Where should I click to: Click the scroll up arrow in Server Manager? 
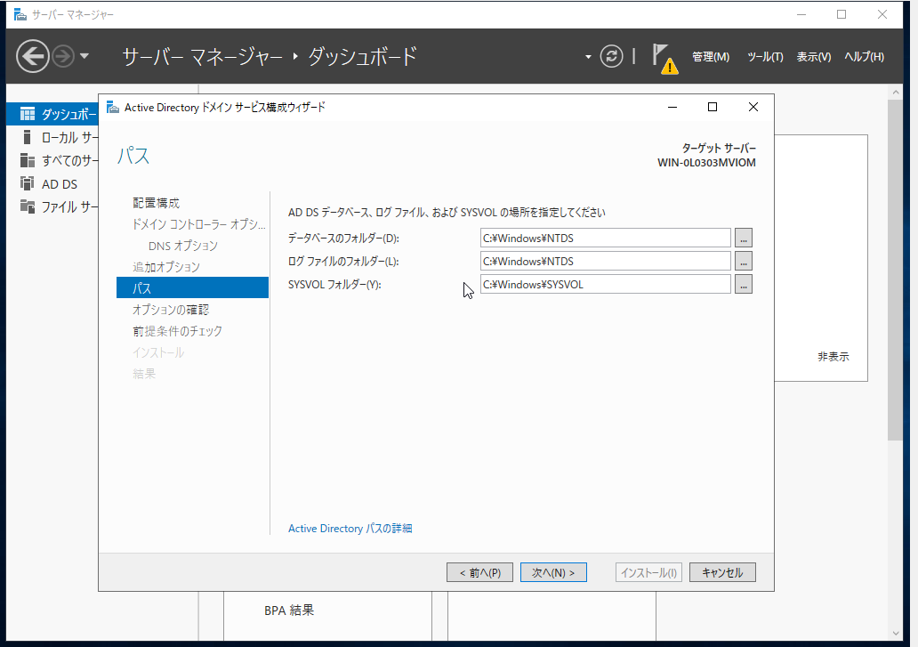895,93
